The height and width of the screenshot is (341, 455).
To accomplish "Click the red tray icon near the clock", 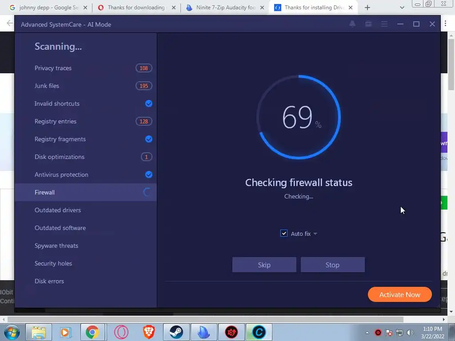I will (x=378, y=333).
